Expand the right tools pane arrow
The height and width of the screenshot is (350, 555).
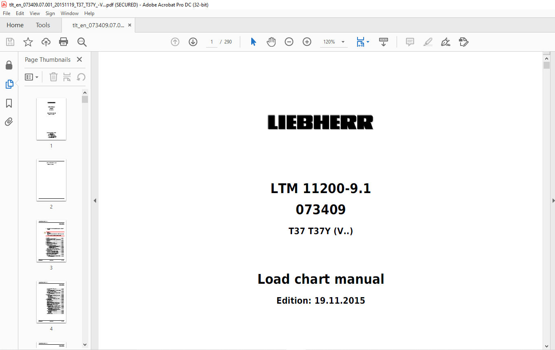[x=553, y=200]
